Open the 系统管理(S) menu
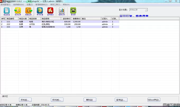Screen dimensions: 180x107 pyautogui.click(x=6, y=4)
